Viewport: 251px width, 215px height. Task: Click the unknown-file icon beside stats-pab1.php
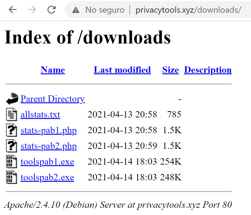pyautogui.click(x=11, y=130)
